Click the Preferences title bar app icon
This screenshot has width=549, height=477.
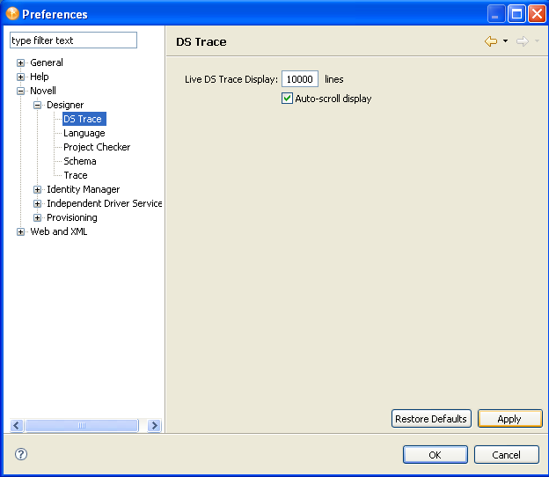pos(12,14)
